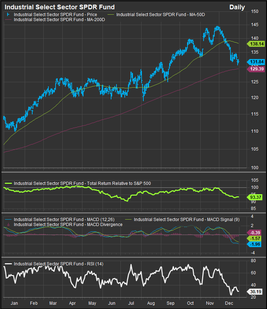Click the 'Nov' x-axis month label
267x309 pixels.
pos(210,303)
